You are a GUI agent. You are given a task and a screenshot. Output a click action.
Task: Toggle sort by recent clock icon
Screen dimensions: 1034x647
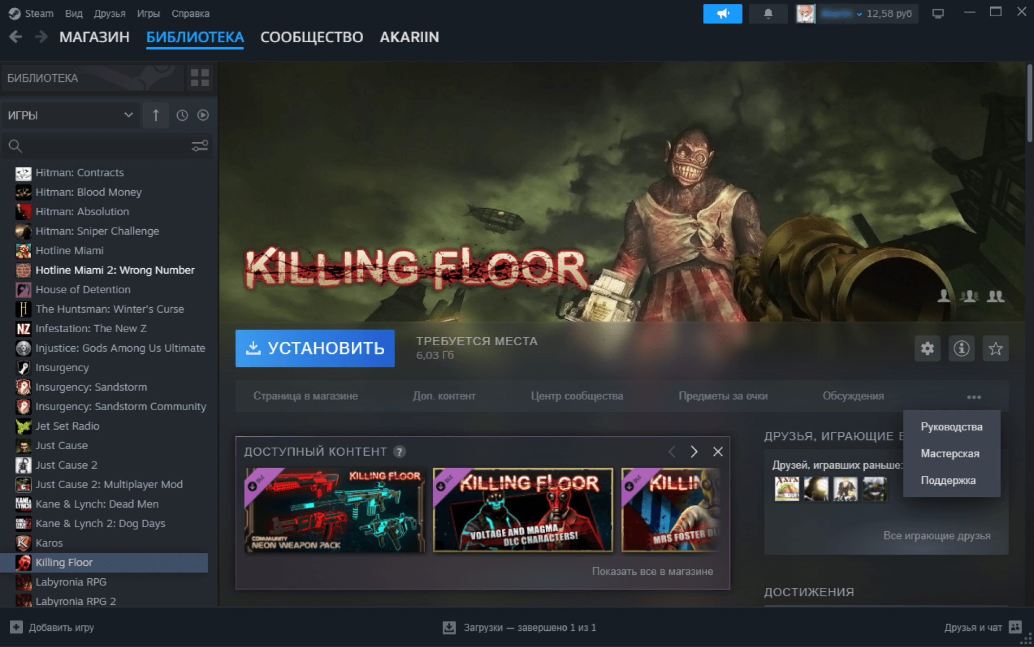pos(182,115)
